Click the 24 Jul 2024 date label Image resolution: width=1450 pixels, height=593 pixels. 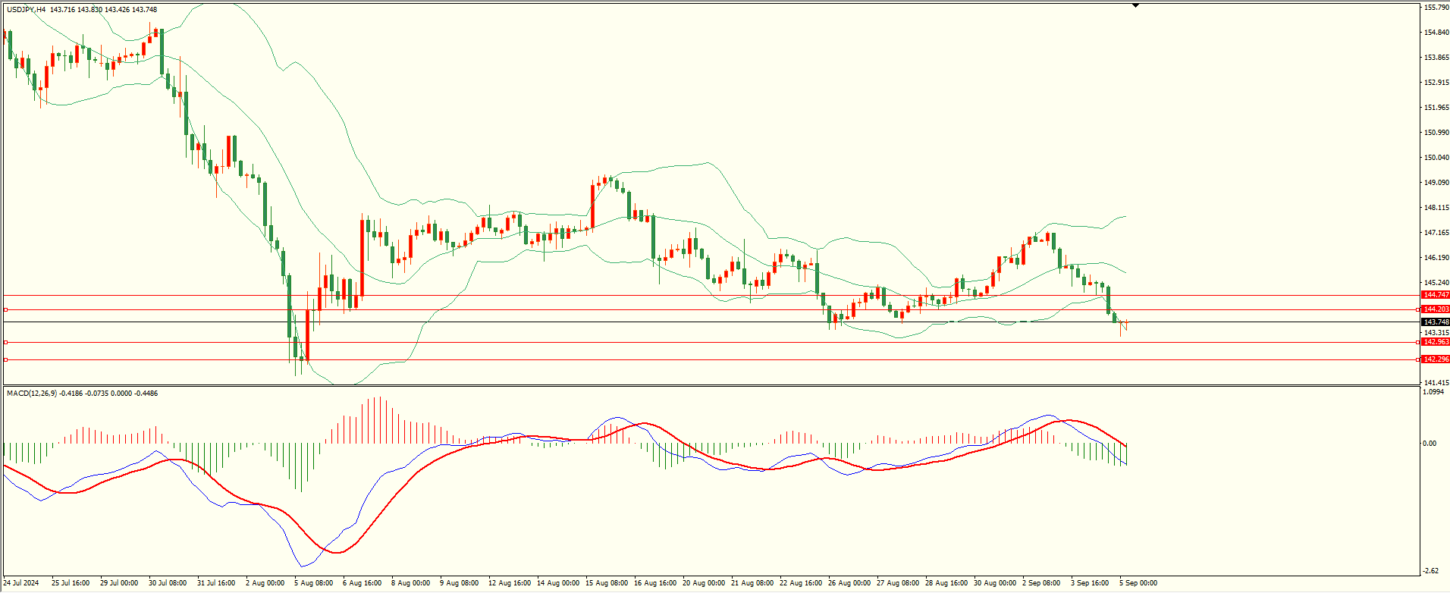tap(21, 583)
